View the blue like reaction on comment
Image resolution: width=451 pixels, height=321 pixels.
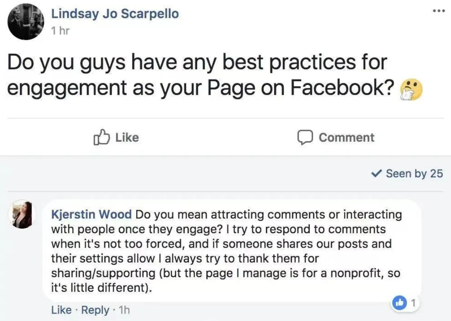click(400, 303)
